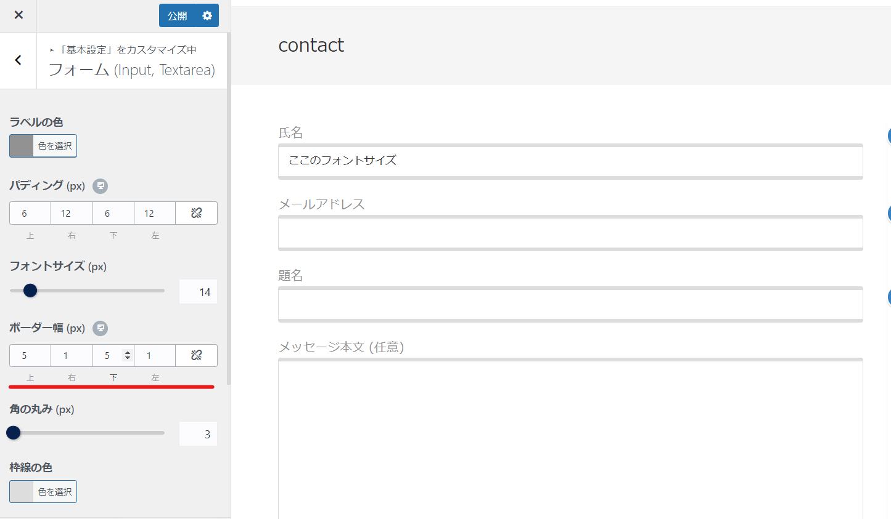The height and width of the screenshot is (519, 891).
Task: Click the 角の丸み slider knob
Action: pyautogui.click(x=12, y=433)
